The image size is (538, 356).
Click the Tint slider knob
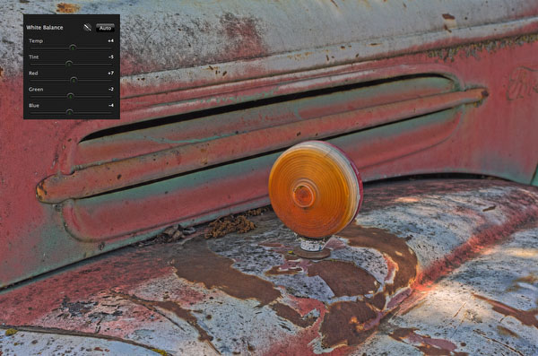click(69, 64)
